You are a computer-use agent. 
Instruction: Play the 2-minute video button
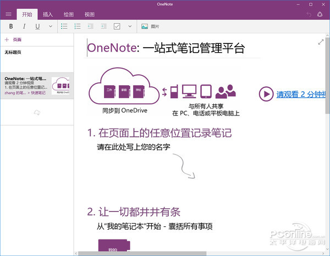(266, 94)
